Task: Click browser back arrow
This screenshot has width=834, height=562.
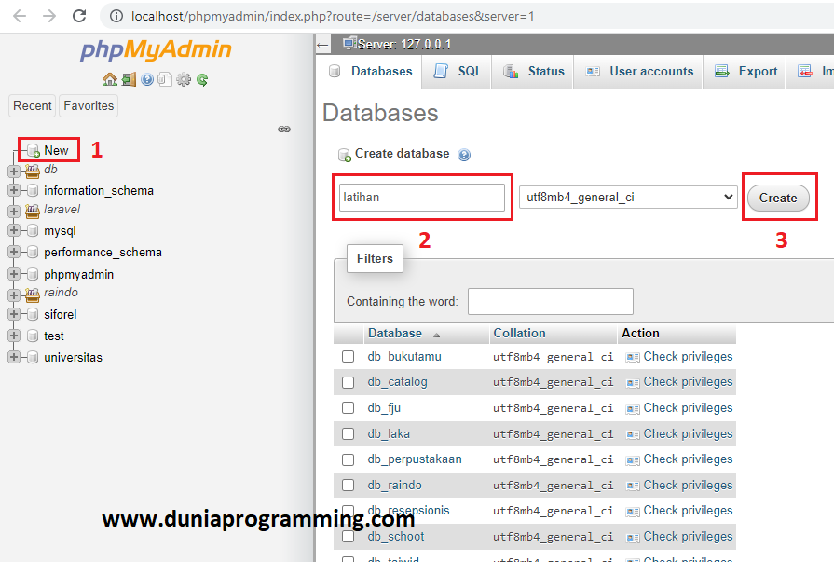Action: pos(20,16)
